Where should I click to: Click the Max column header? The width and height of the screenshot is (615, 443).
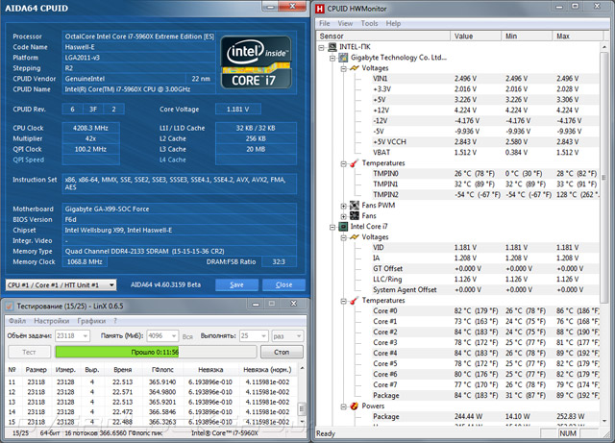click(578, 37)
